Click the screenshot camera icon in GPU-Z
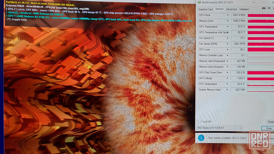Viewport: 274px width, 154px height. tap(264, 9)
